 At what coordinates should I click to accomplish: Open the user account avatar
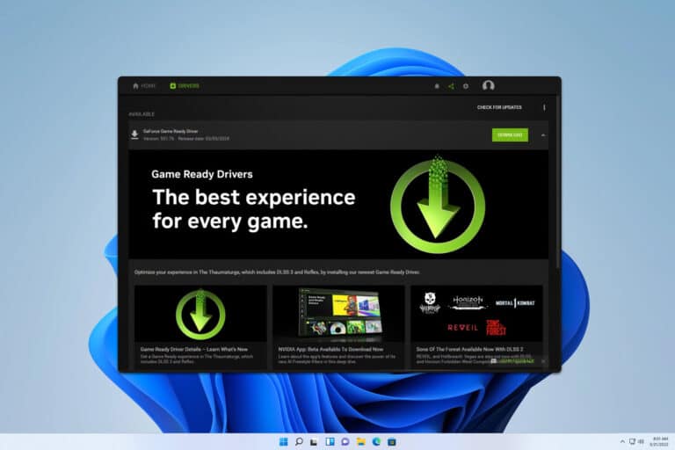488,86
